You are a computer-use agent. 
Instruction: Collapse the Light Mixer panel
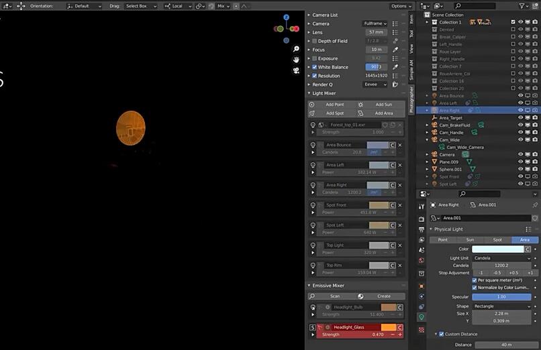click(309, 93)
